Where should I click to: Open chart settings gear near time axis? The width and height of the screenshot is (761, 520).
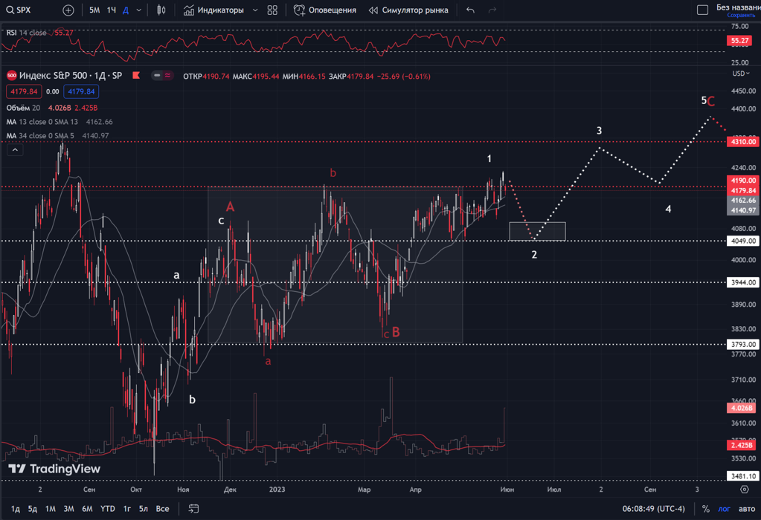point(745,490)
